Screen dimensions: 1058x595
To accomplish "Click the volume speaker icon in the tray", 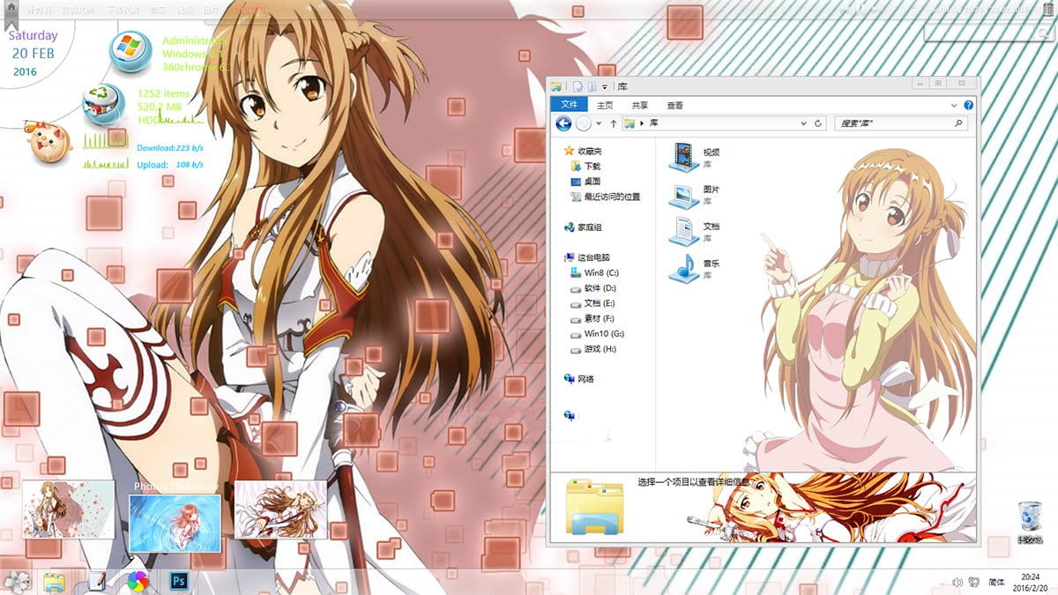I will 957,582.
